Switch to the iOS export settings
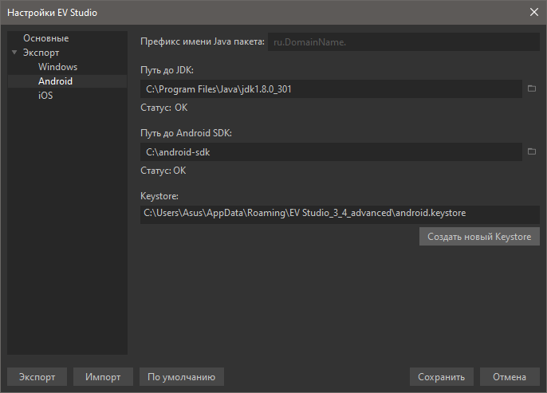 (x=45, y=96)
